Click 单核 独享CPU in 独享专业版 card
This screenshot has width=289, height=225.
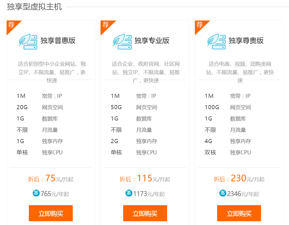[x=134, y=152]
